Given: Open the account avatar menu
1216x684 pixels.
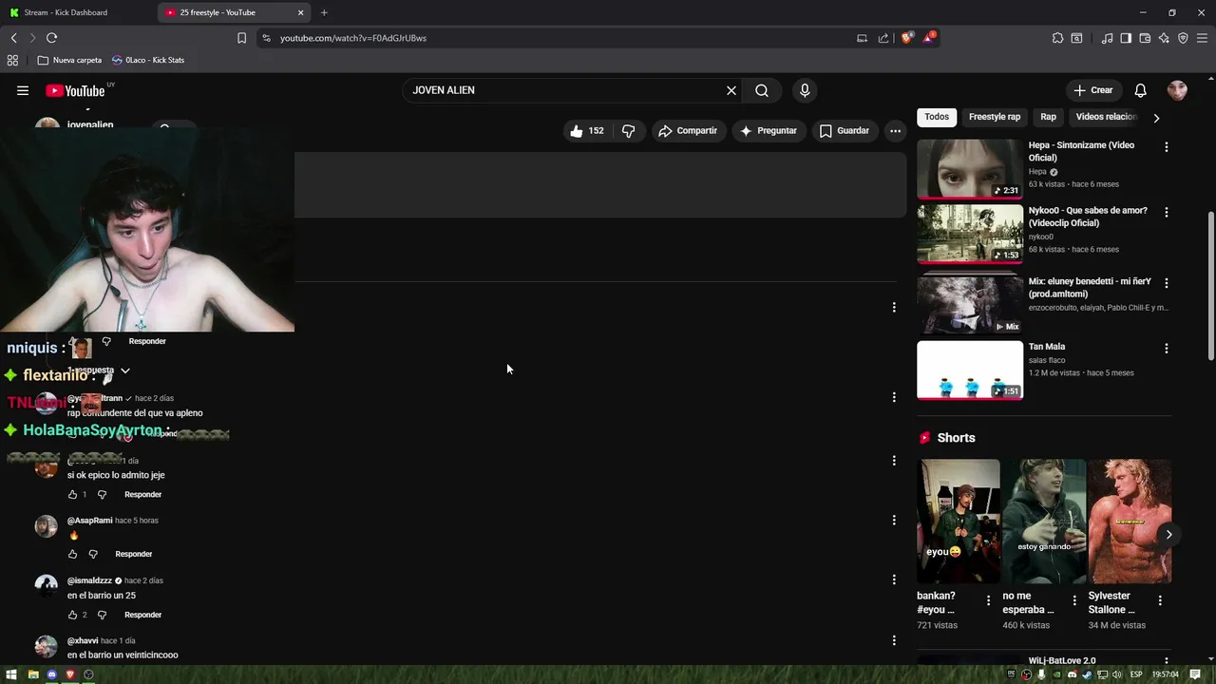Looking at the screenshot, I should tap(1177, 90).
